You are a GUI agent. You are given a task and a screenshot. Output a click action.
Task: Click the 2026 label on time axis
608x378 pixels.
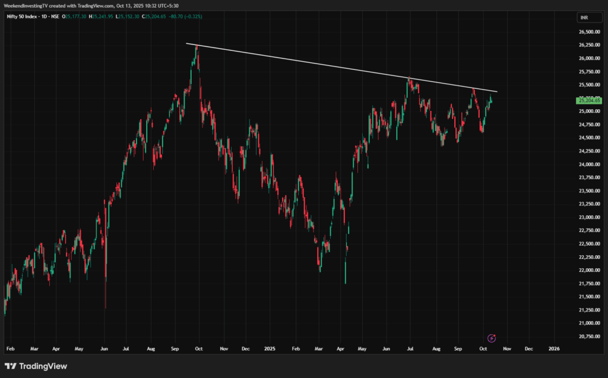click(553, 348)
